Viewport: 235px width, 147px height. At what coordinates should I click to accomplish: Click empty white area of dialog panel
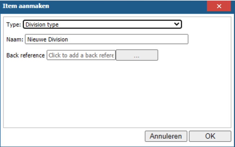[x=118, y=94]
